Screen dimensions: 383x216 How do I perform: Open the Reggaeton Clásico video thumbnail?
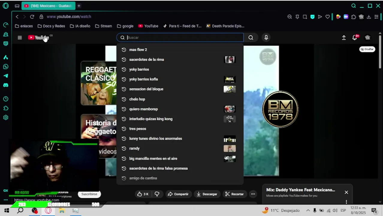99,83
